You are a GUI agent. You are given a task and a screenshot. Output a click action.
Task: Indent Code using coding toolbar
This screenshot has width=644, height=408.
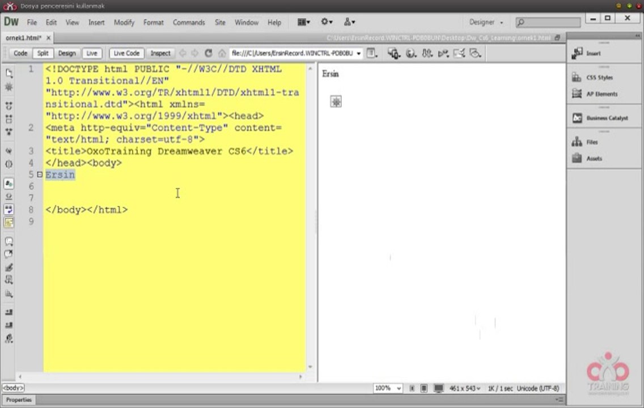(x=9, y=312)
